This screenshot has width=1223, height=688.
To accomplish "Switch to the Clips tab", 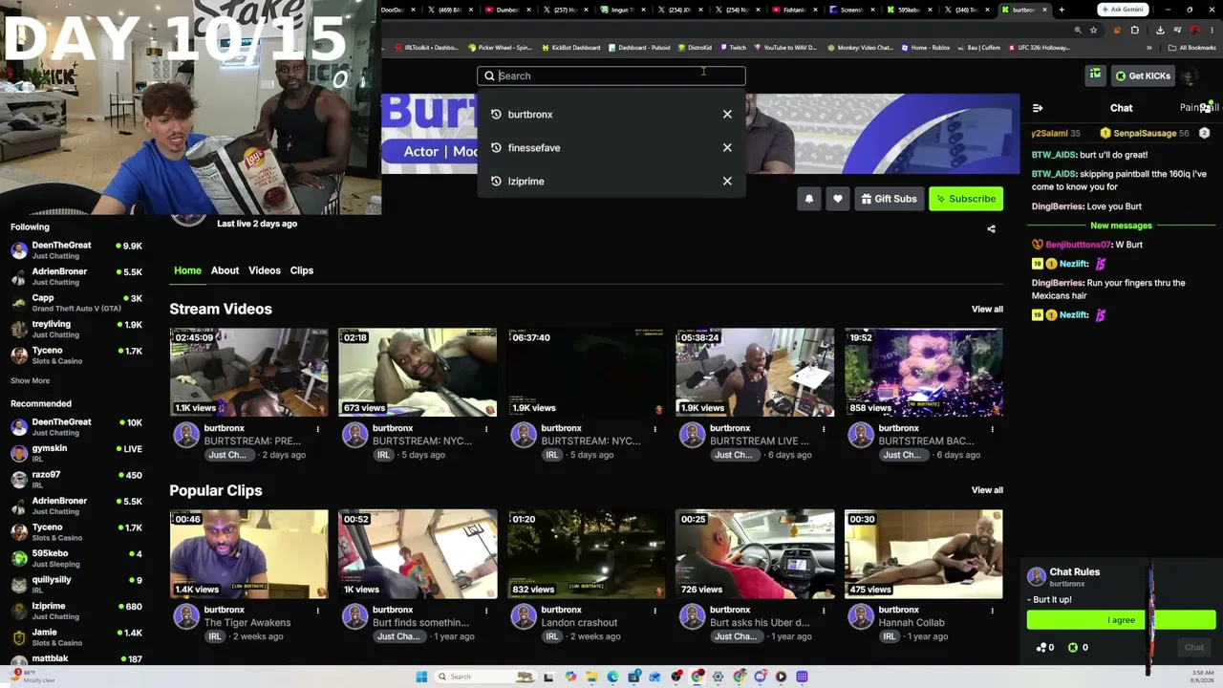I will 302,270.
